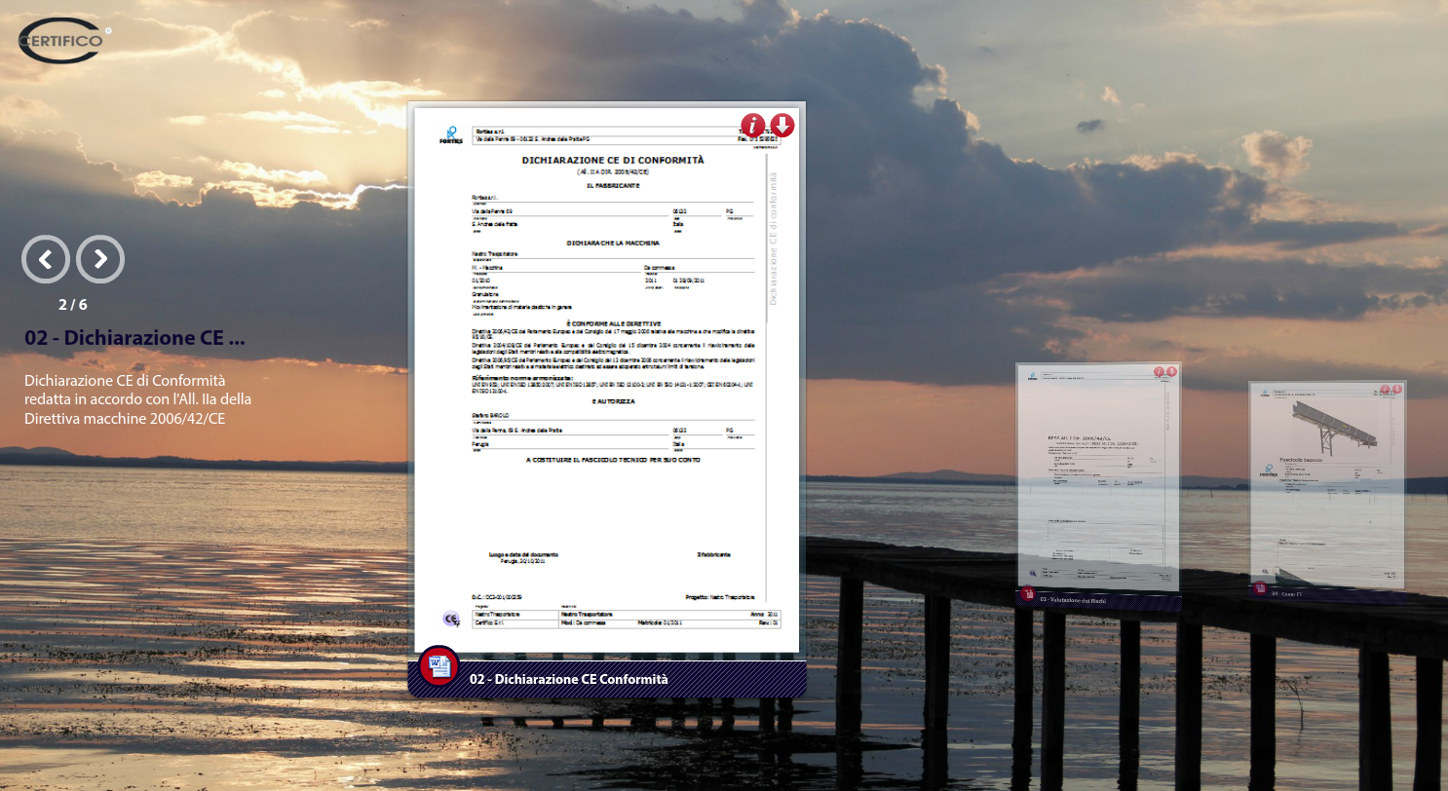Select the 03 Valutazione dei Rischi thumbnail
The image size is (1448, 791).
point(1098,477)
